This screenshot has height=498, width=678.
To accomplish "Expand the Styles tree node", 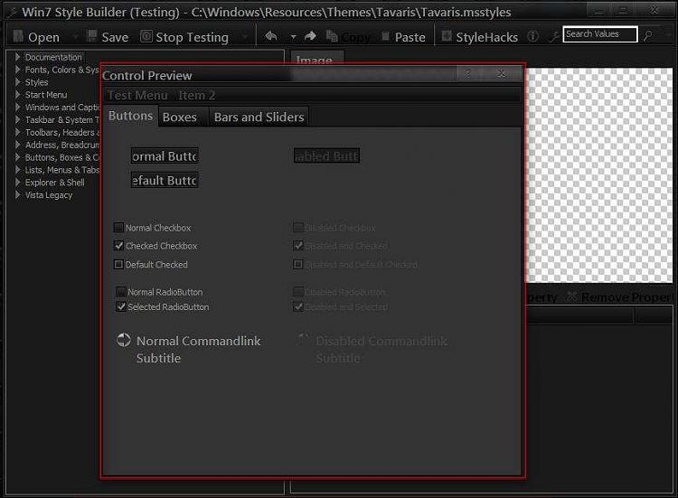I will click(18, 81).
